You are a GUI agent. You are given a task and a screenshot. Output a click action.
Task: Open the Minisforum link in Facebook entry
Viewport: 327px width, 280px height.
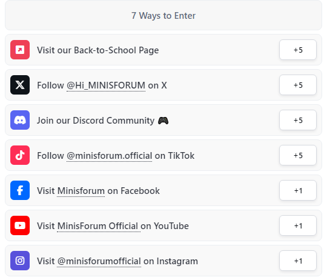click(81, 191)
